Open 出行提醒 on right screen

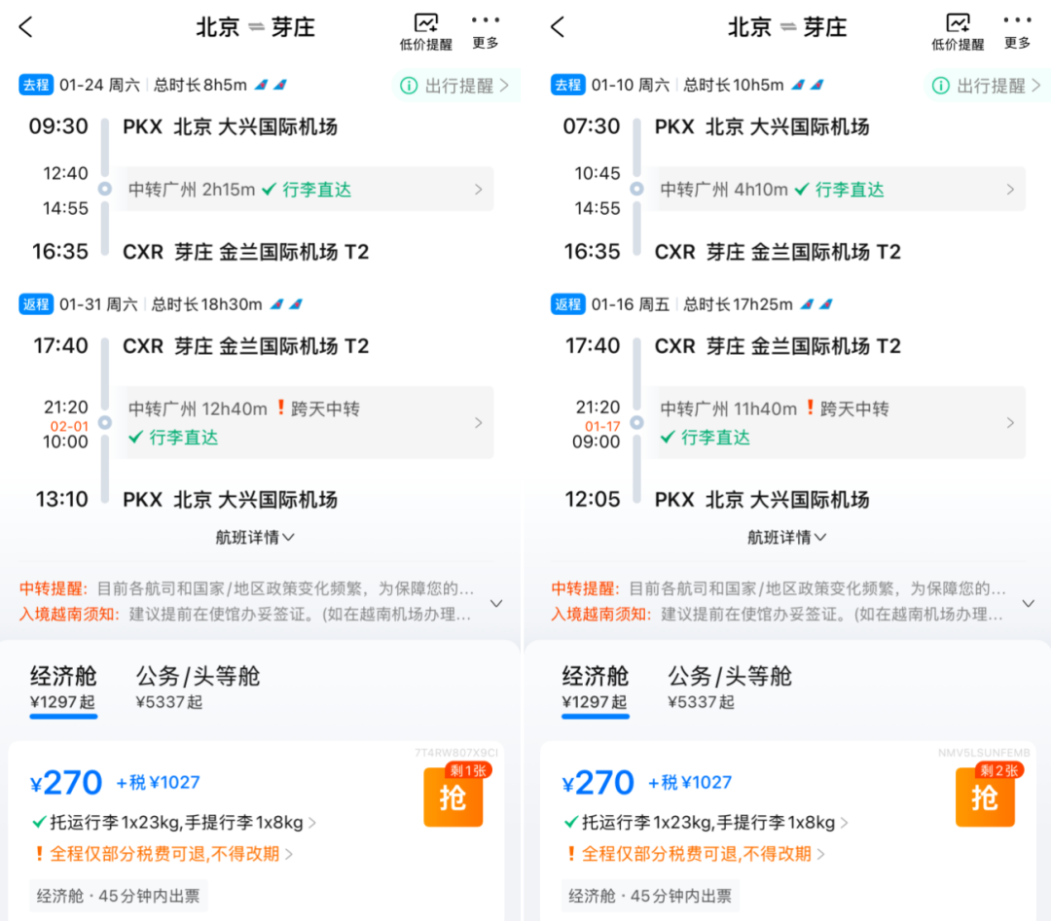pyautogui.click(x=987, y=86)
